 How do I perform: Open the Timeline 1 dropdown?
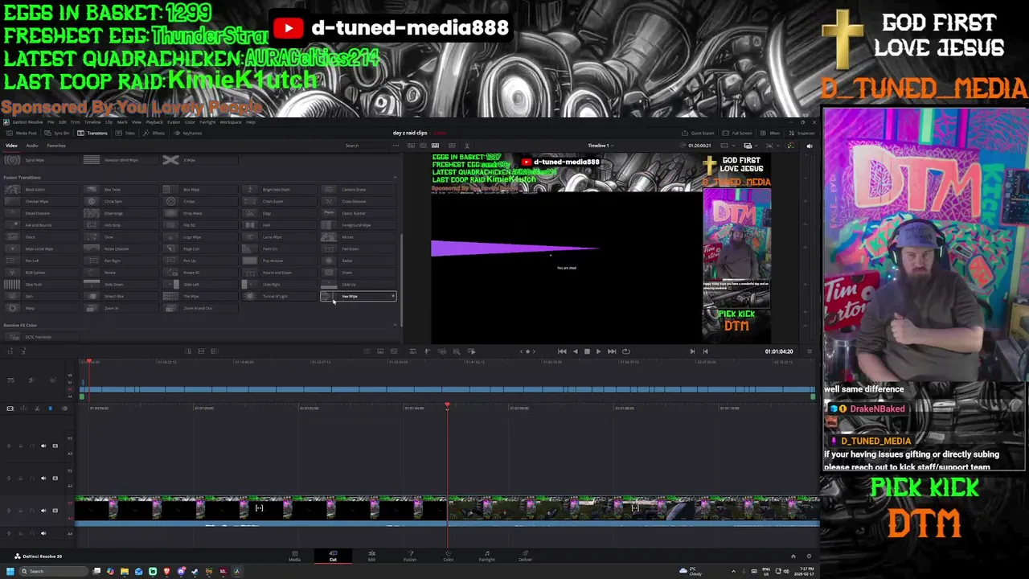coord(601,146)
